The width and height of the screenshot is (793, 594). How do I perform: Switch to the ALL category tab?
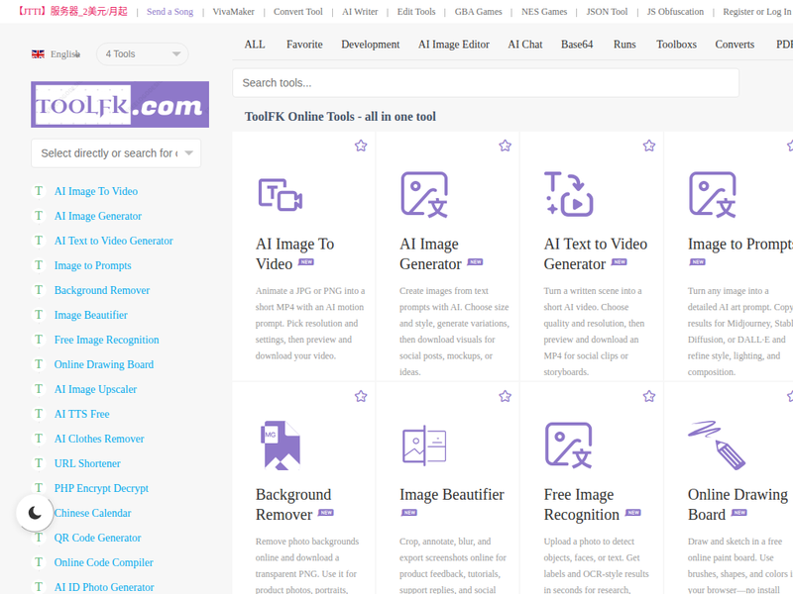click(255, 45)
